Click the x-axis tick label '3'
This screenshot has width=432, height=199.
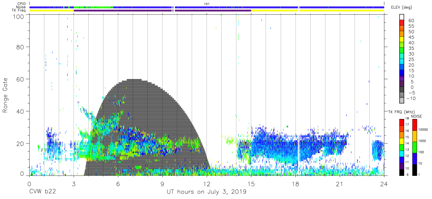pos(74,184)
